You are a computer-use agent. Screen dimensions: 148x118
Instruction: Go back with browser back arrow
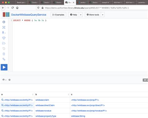click(3, 8)
